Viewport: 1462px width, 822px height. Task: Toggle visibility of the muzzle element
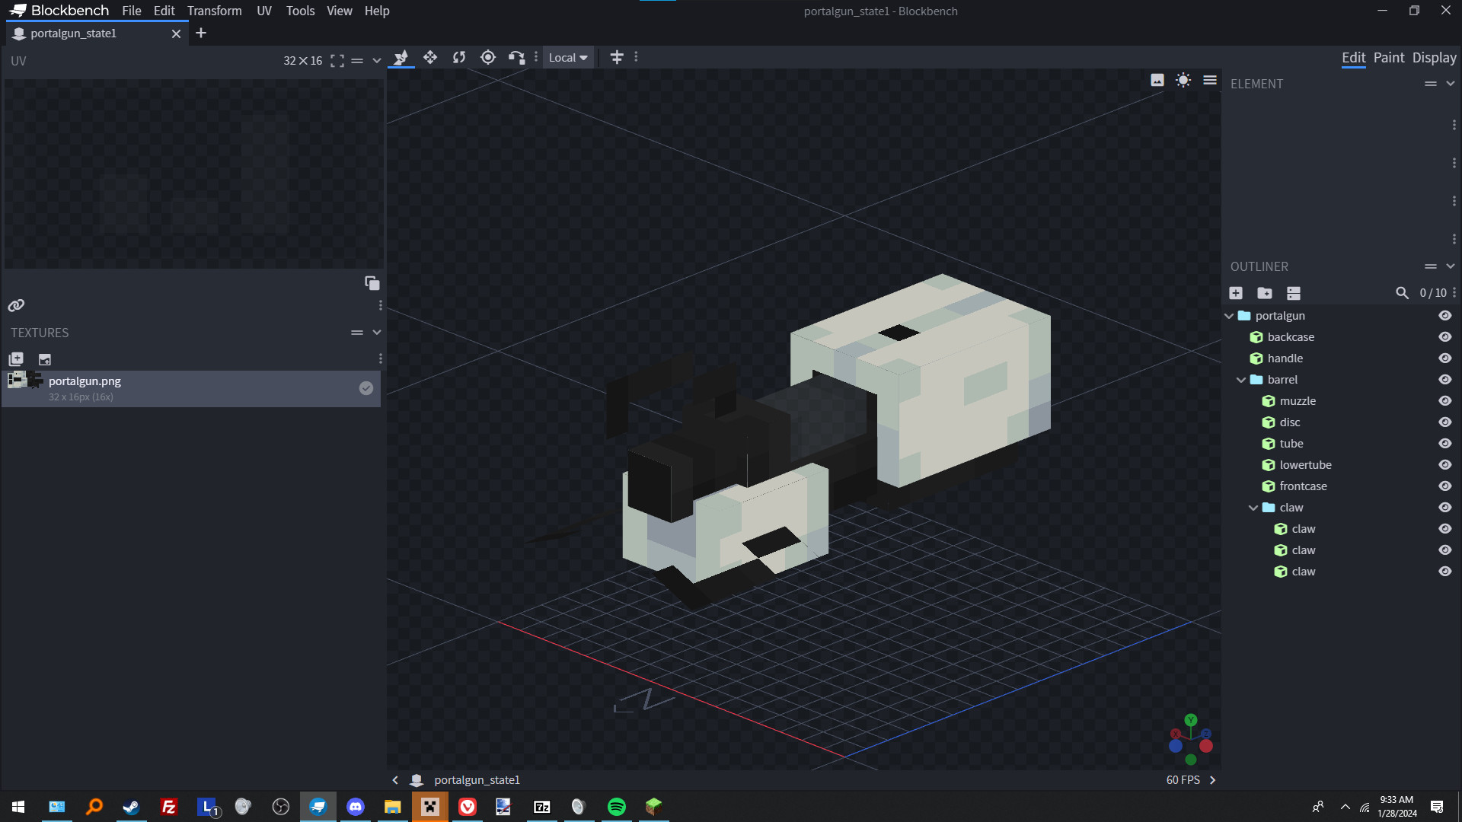pyautogui.click(x=1445, y=401)
